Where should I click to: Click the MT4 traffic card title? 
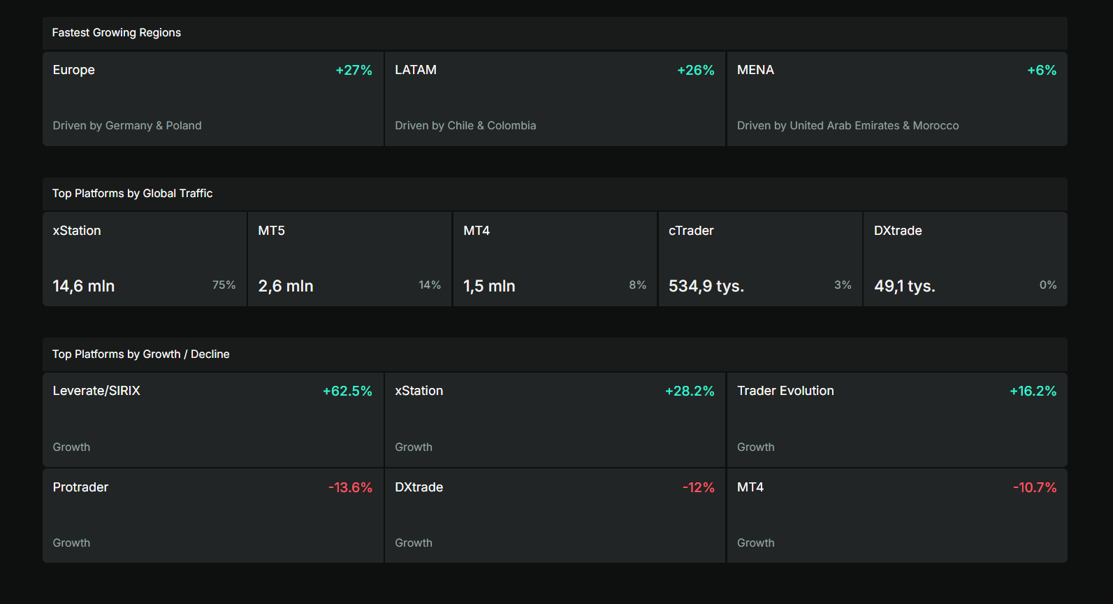477,231
